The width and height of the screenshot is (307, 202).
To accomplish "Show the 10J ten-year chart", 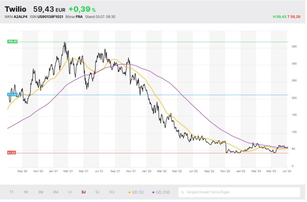I will (x=112, y=192).
